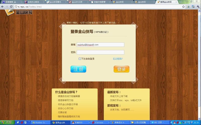Click the 更新小喇叭 announcement text above the login card
The image size is (201, 125).
pyautogui.click(x=93, y=23)
